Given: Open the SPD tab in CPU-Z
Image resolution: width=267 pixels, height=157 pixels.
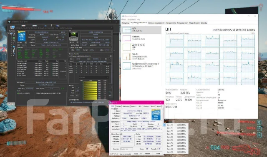Looking at the screenshot, I should click(x=140, y=106).
